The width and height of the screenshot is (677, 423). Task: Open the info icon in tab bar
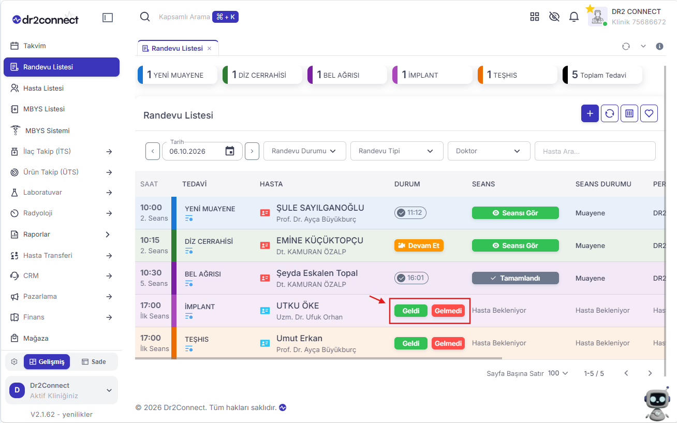(x=659, y=46)
